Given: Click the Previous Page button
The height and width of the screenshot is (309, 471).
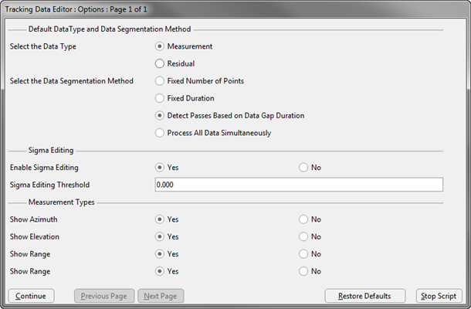Looking at the screenshot, I should tap(104, 296).
